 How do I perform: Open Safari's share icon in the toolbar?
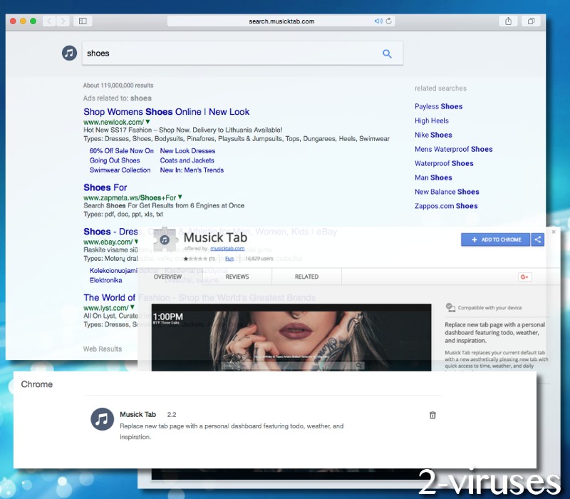(x=507, y=21)
